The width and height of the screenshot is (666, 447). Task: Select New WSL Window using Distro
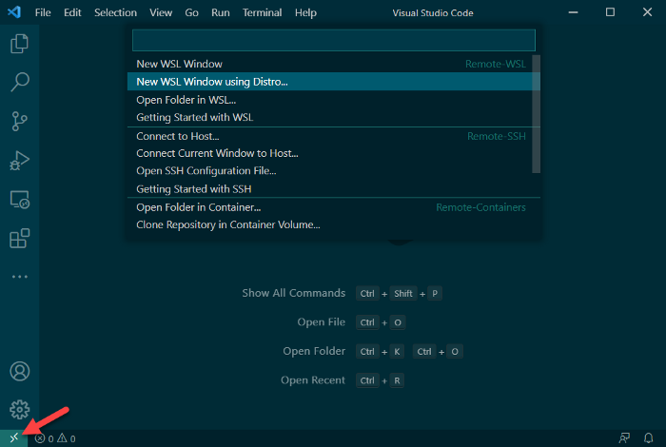(x=212, y=82)
